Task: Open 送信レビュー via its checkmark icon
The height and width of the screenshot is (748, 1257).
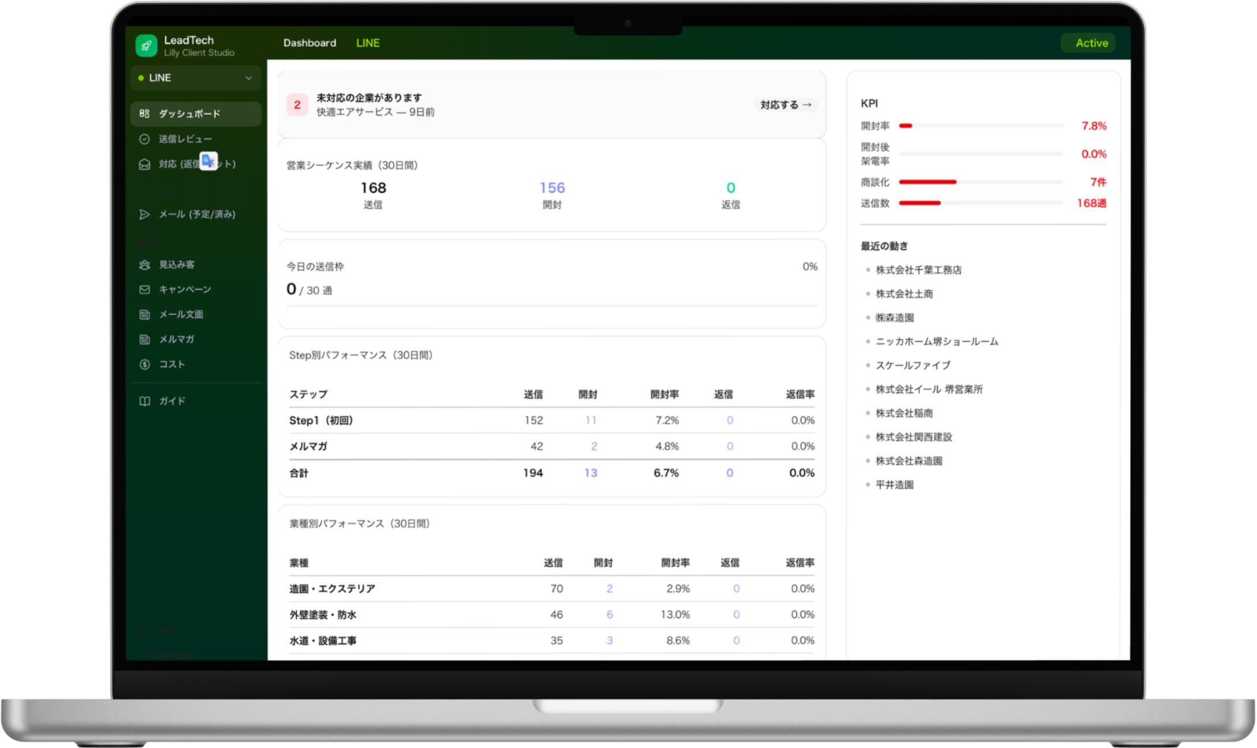Action: point(144,139)
